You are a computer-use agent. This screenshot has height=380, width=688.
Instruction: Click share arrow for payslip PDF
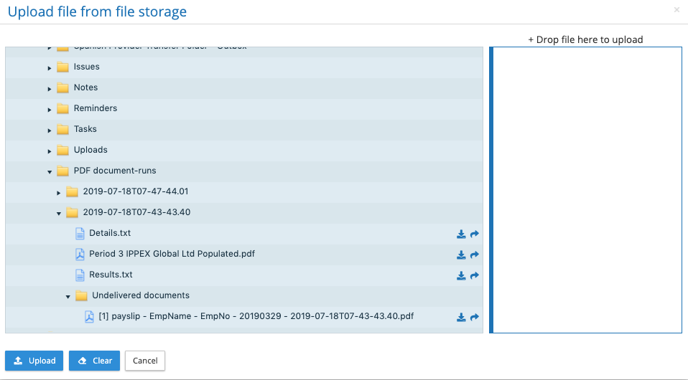click(475, 317)
